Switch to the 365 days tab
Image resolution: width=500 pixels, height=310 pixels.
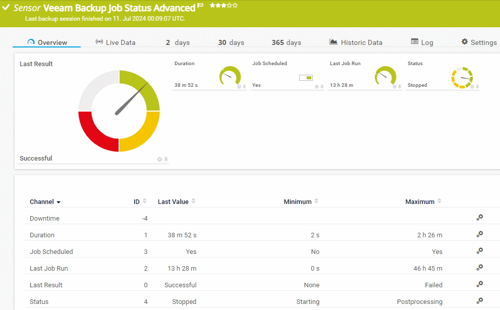(286, 42)
